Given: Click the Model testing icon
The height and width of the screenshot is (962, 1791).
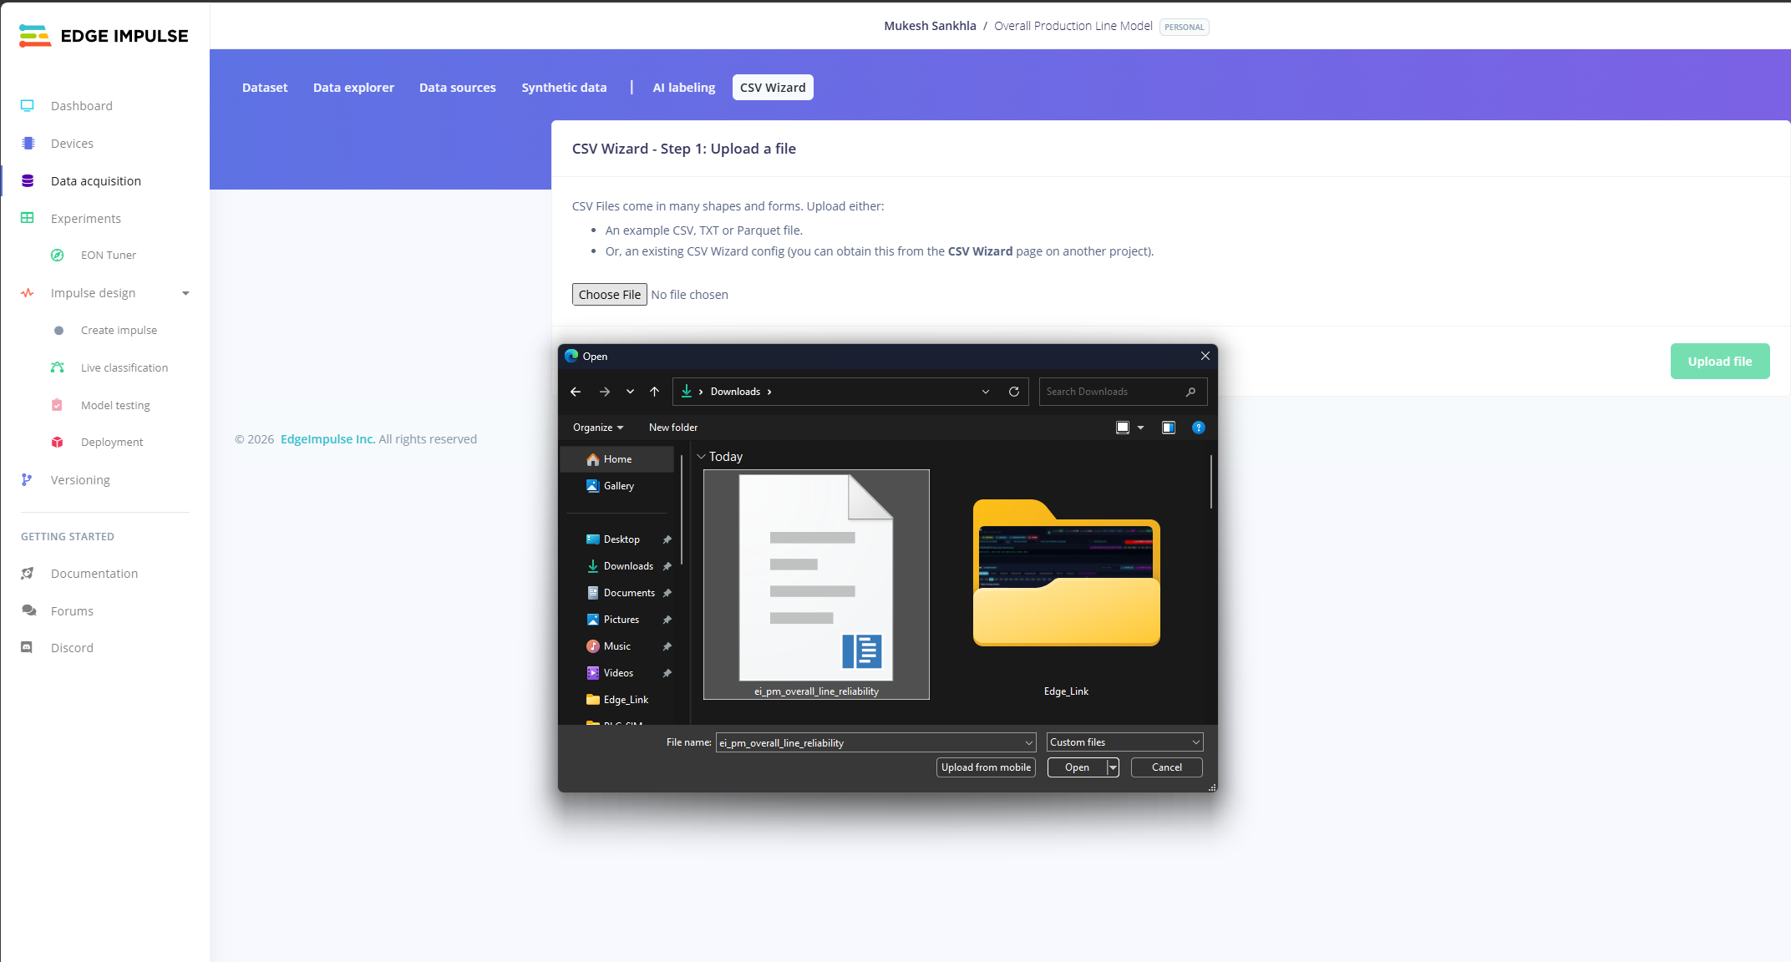Looking at the screenshot, I should 57,405.
